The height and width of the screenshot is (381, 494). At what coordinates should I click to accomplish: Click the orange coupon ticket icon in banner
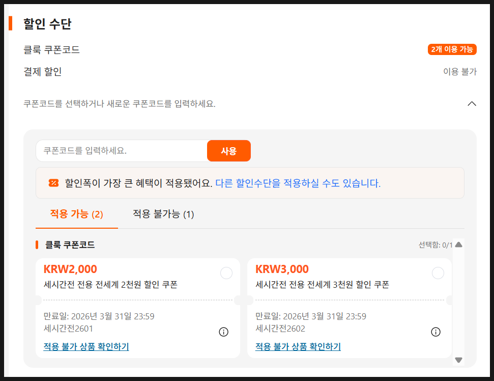click(53, 183)
